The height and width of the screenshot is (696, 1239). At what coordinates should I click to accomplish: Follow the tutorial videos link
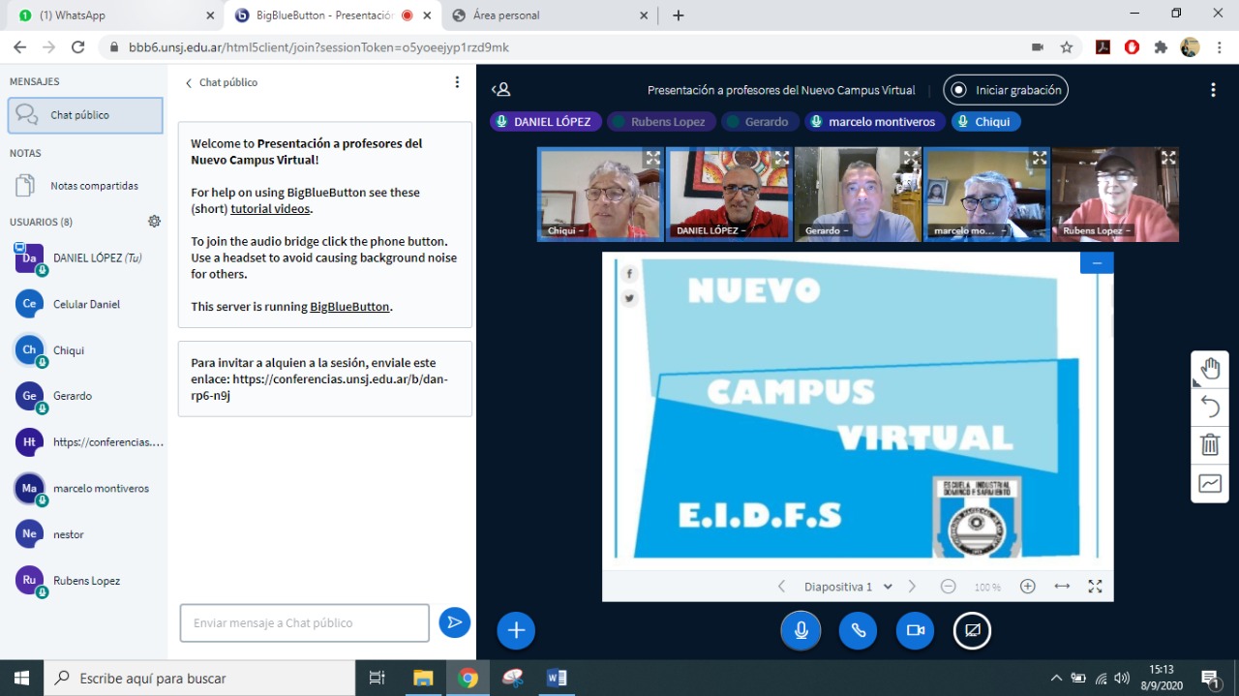tap(270, 209)
